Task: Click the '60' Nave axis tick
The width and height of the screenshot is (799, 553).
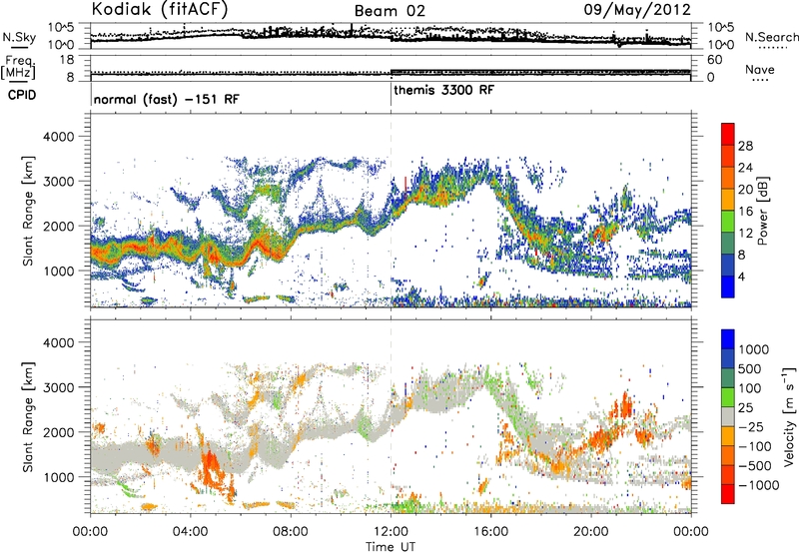Action: [714, 60]
